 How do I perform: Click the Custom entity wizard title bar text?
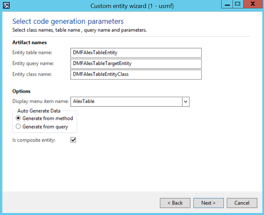click(132, 6)
